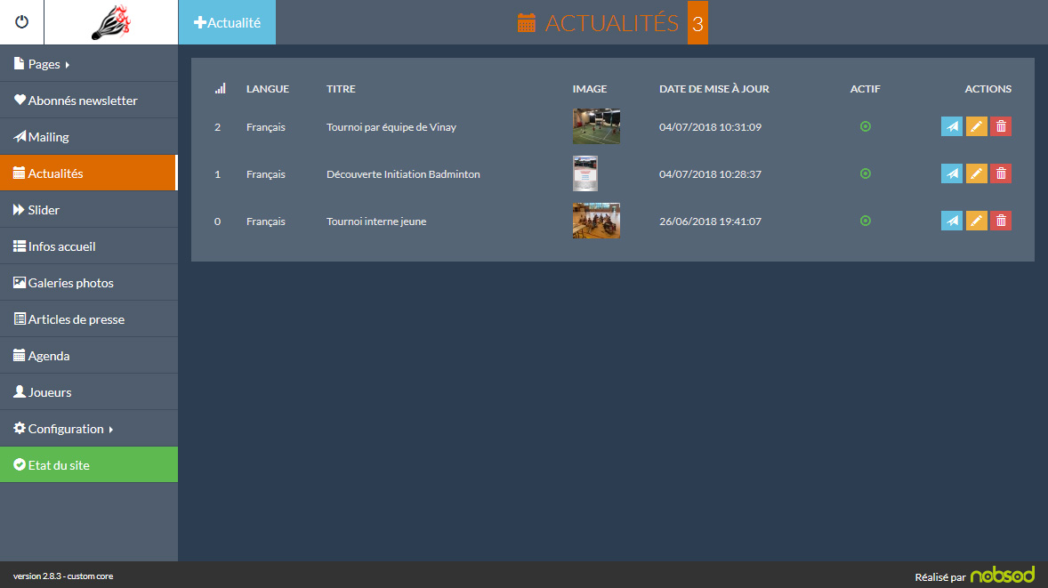1048x588 pixels.
Task: Toggle active status for Tournoi interne jeune
Action: 866,221
